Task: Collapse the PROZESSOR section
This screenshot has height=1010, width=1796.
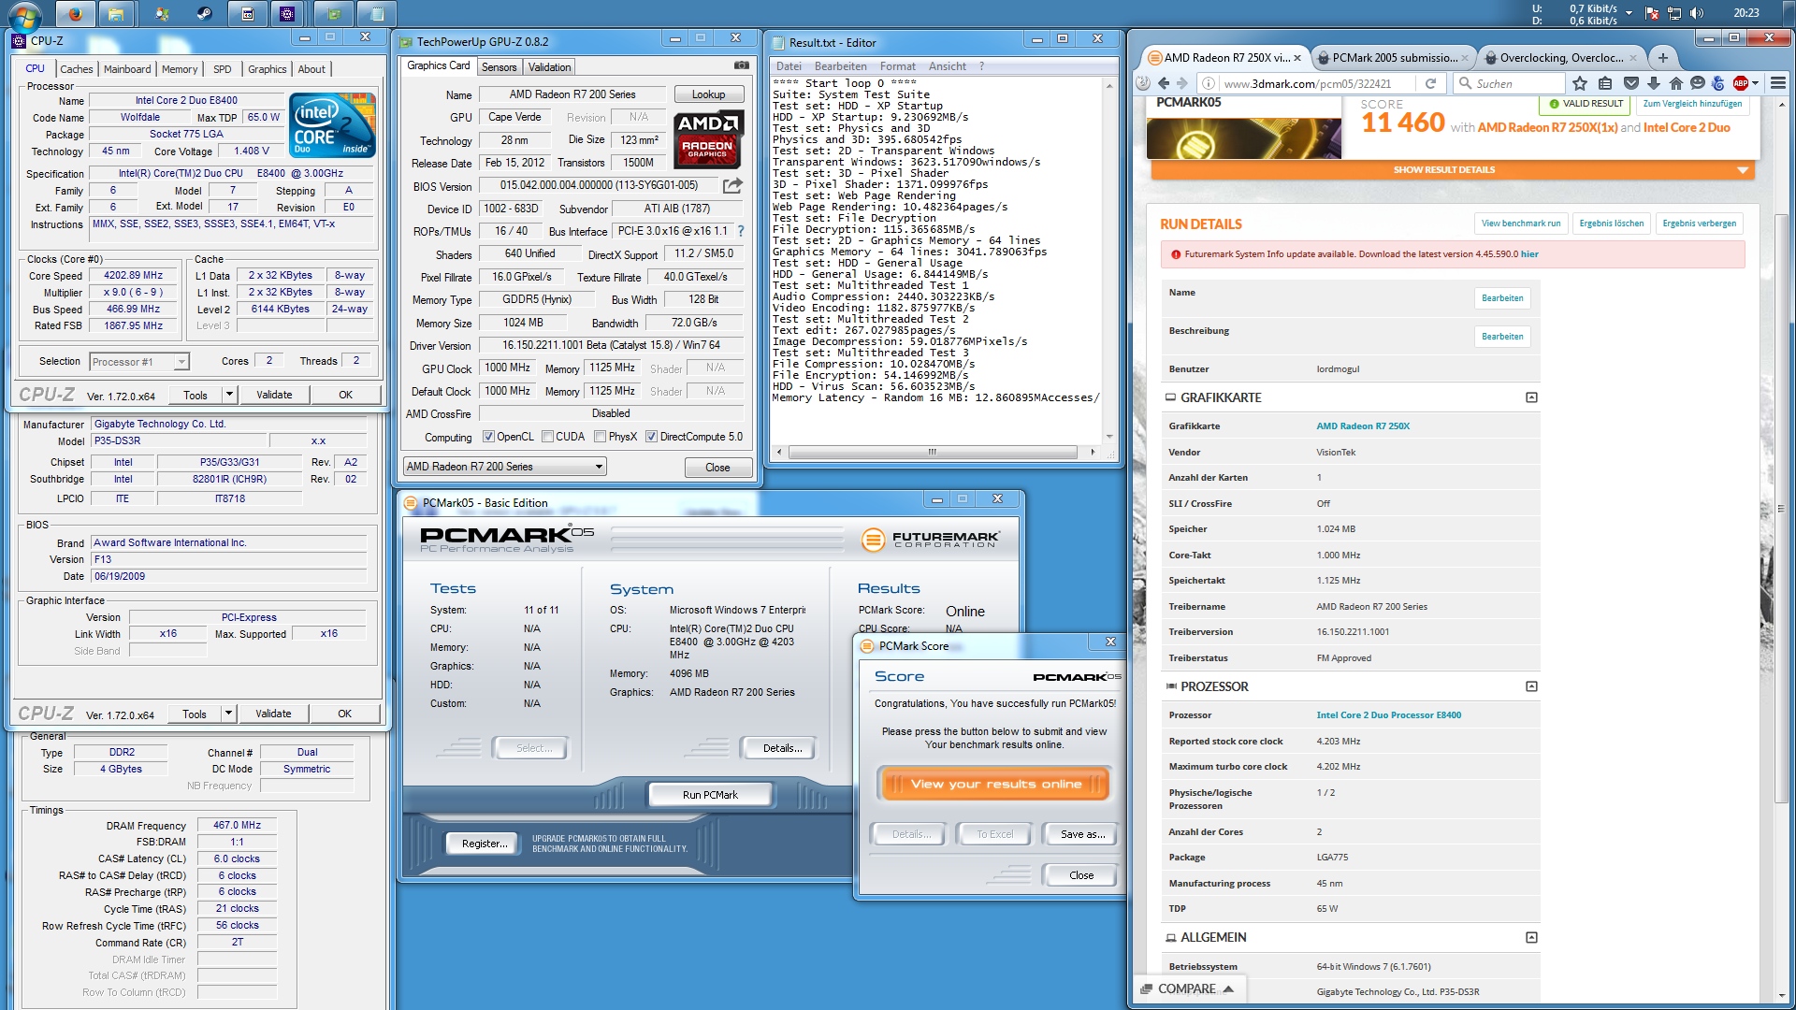Action: click(1531, 686)
